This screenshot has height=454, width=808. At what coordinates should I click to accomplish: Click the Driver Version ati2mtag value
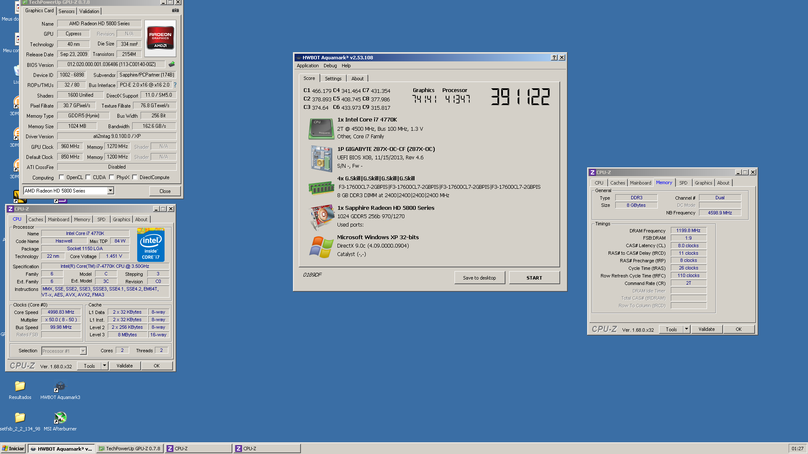117,137
